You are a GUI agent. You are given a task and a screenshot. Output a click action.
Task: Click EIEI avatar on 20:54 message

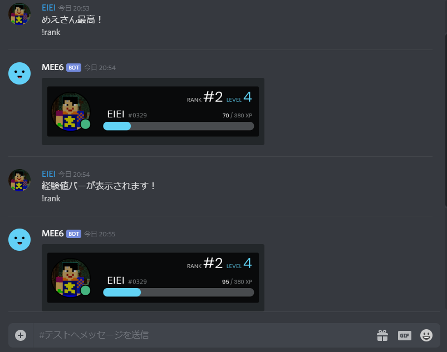pos(19,180)
